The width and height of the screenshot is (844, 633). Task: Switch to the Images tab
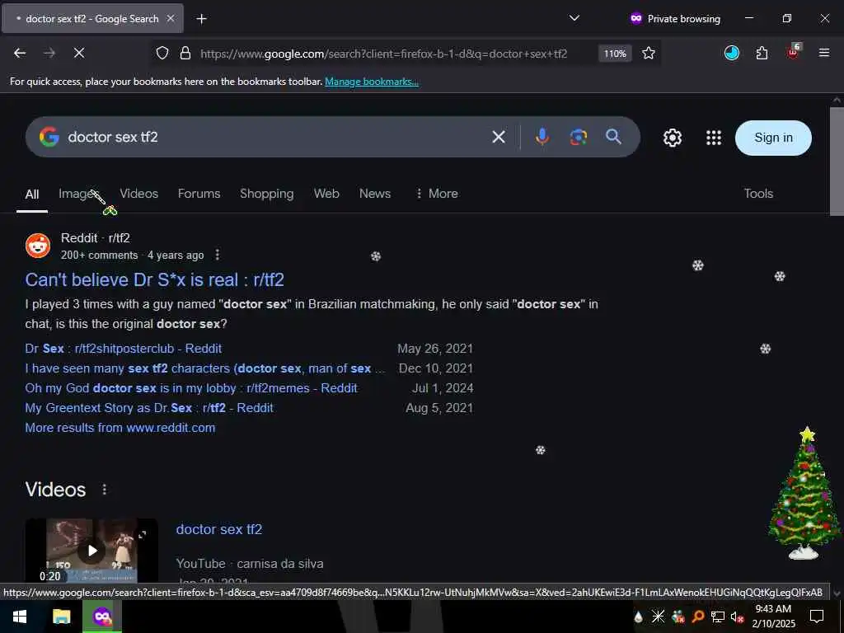(x=78, y=193)
